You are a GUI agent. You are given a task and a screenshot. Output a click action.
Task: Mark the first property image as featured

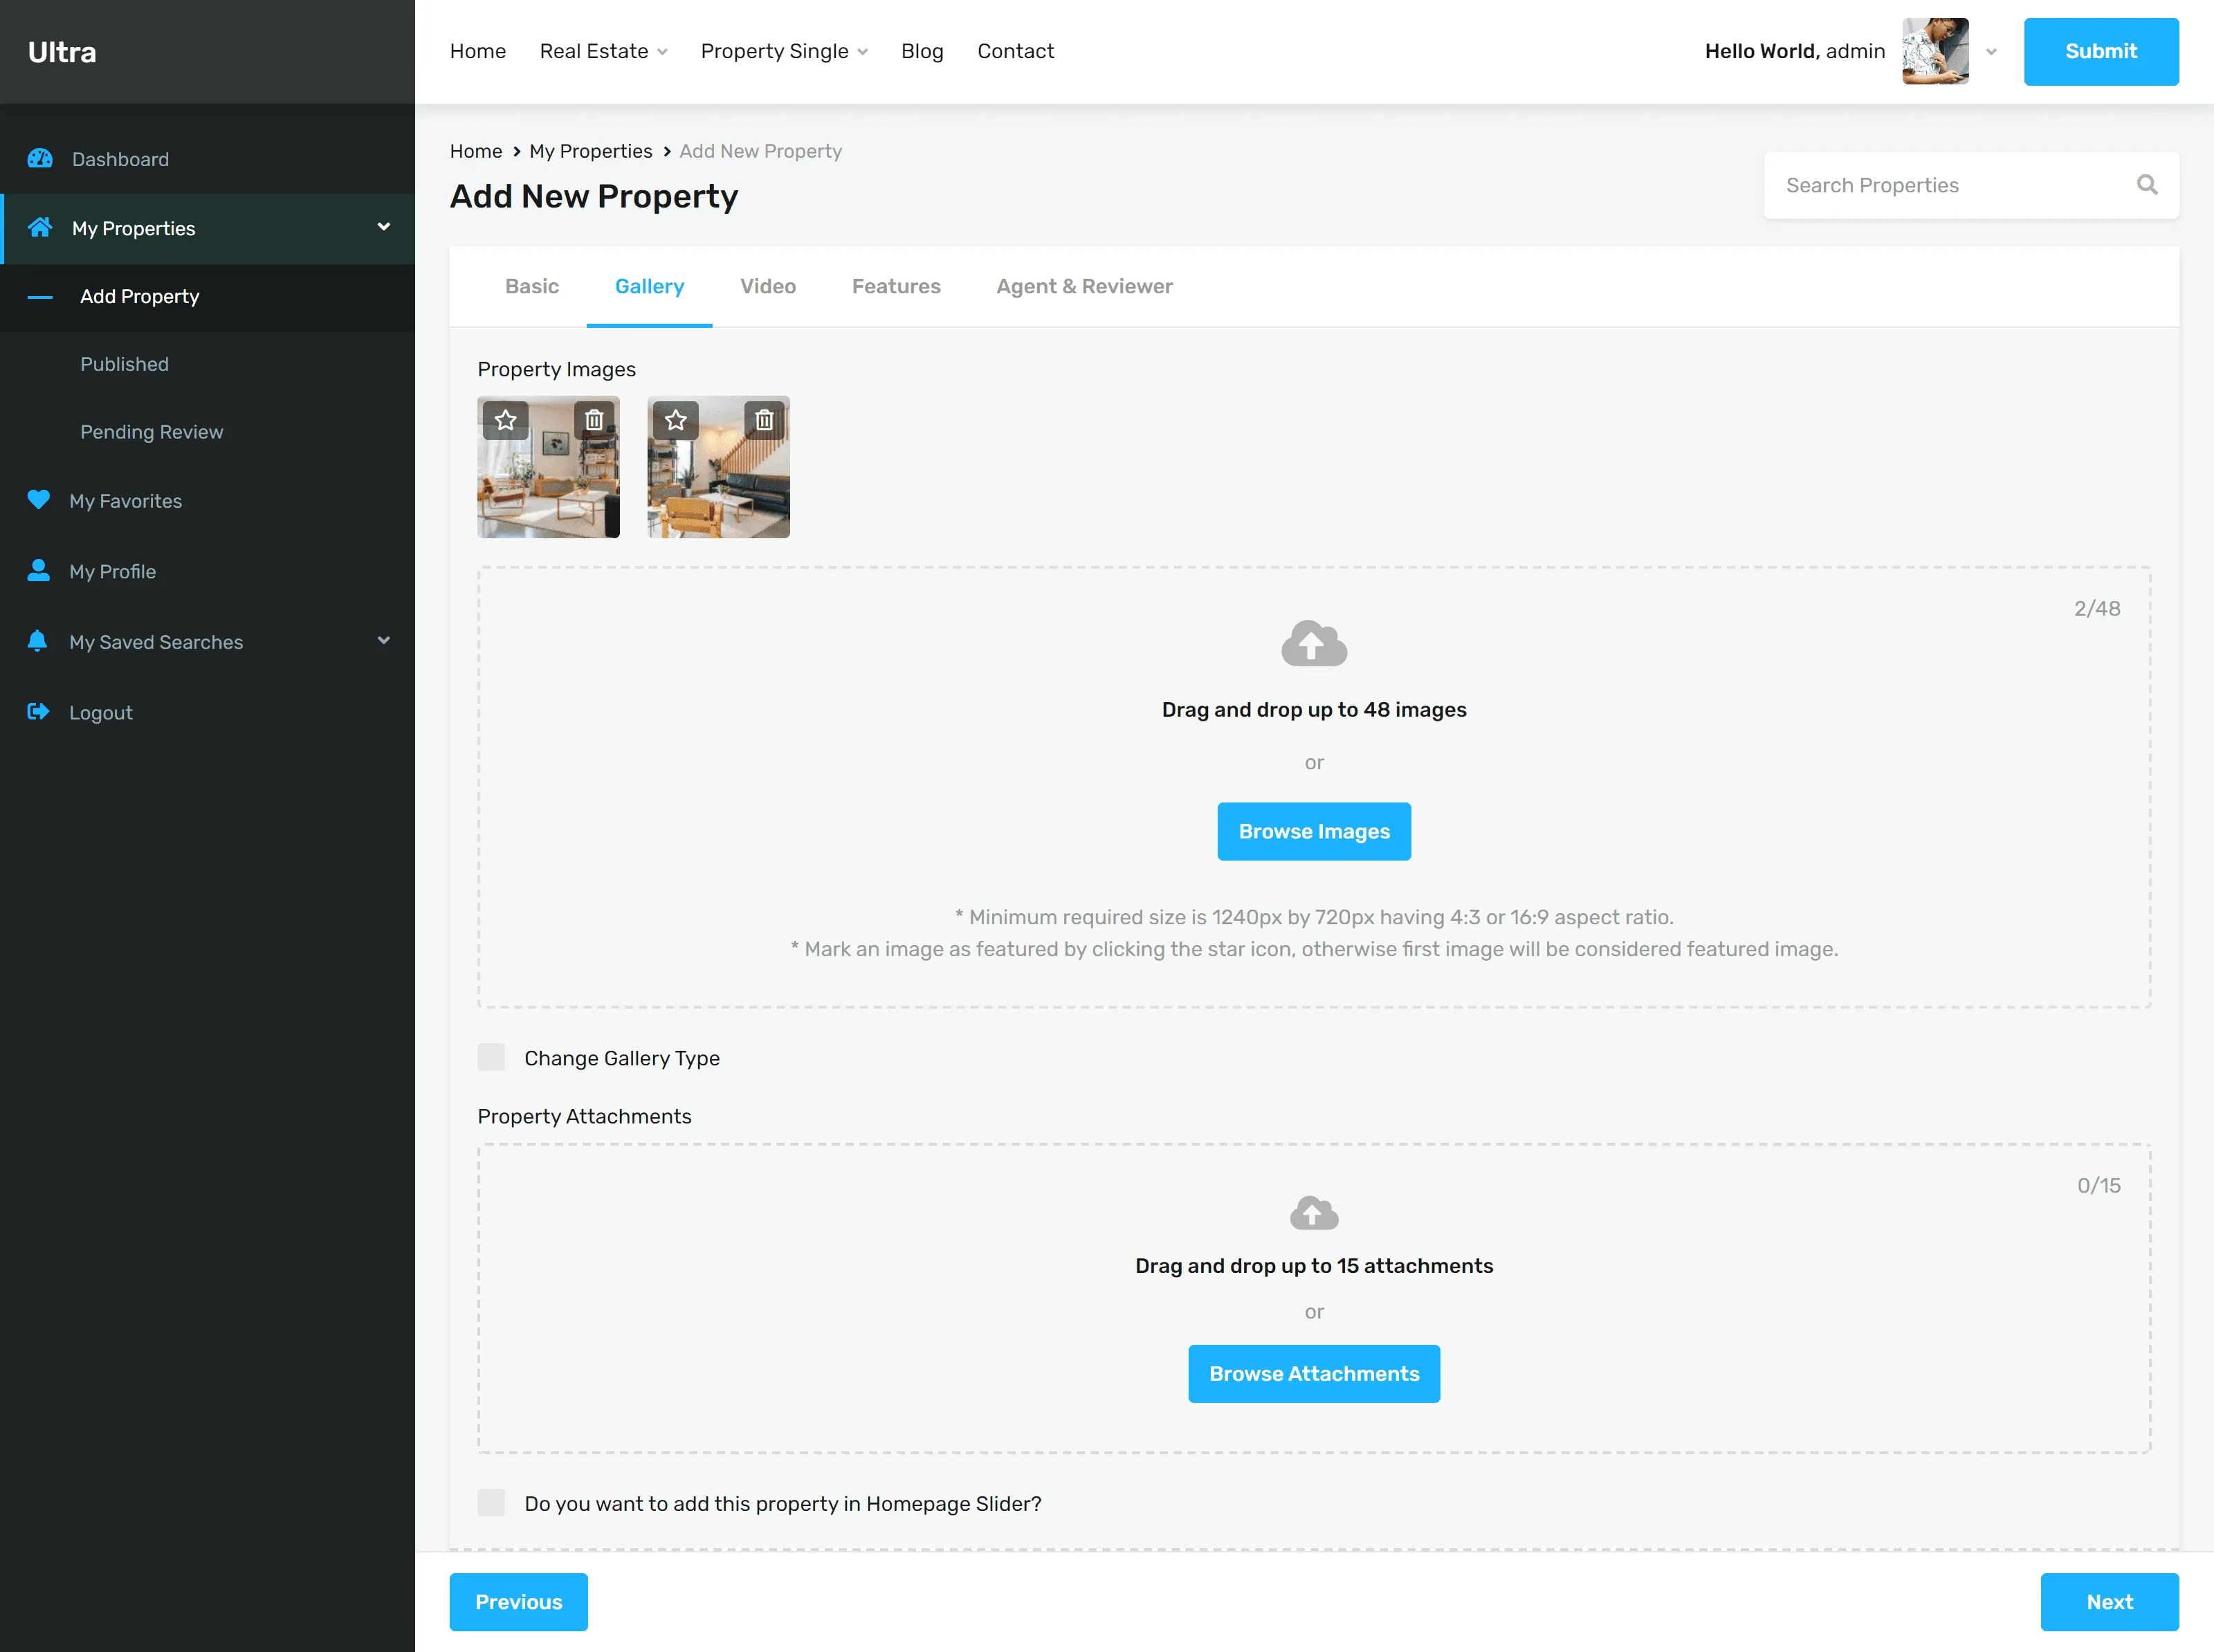point(506,420)
